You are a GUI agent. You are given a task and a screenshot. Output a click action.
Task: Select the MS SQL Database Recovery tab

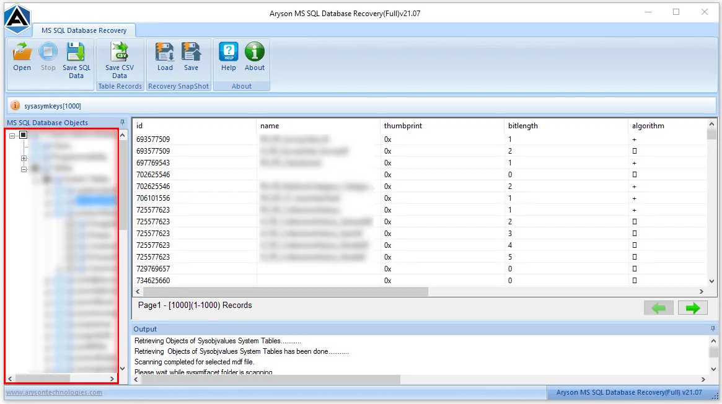coord(84,30)
